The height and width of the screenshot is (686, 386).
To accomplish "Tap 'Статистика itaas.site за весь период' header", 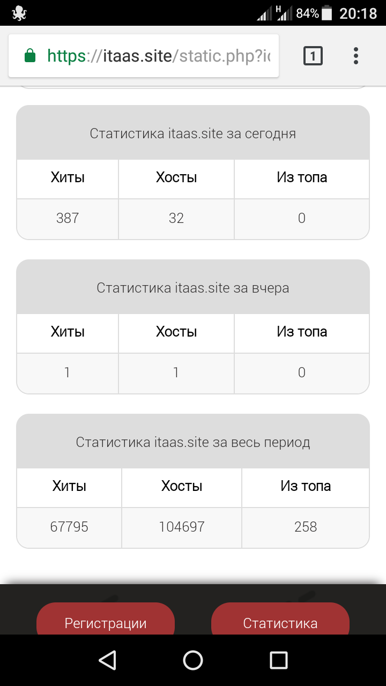I will point(193,442).
